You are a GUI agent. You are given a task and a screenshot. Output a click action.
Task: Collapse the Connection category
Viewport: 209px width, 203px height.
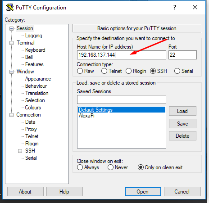pos(11,115)
